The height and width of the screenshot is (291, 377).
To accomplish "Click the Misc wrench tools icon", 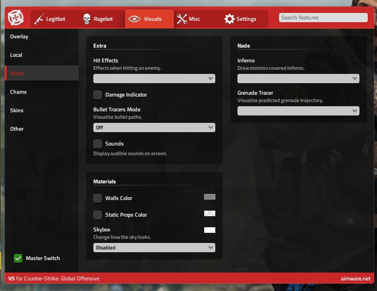I will (x=182, y=19).
